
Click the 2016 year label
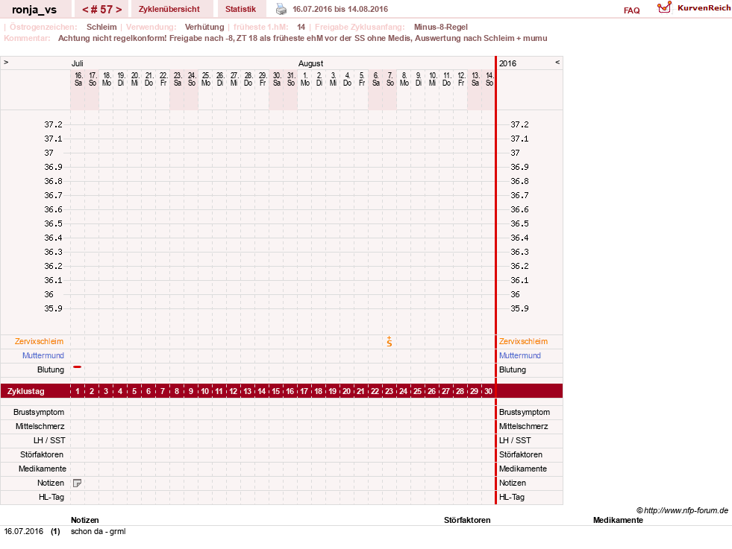click(x=507, y=63)
